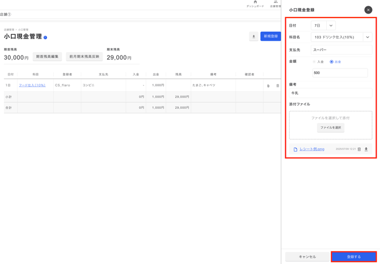Screen dimensions: 380x264
Task: Click the 新規登録 button
Action: (x=271, y=36)
